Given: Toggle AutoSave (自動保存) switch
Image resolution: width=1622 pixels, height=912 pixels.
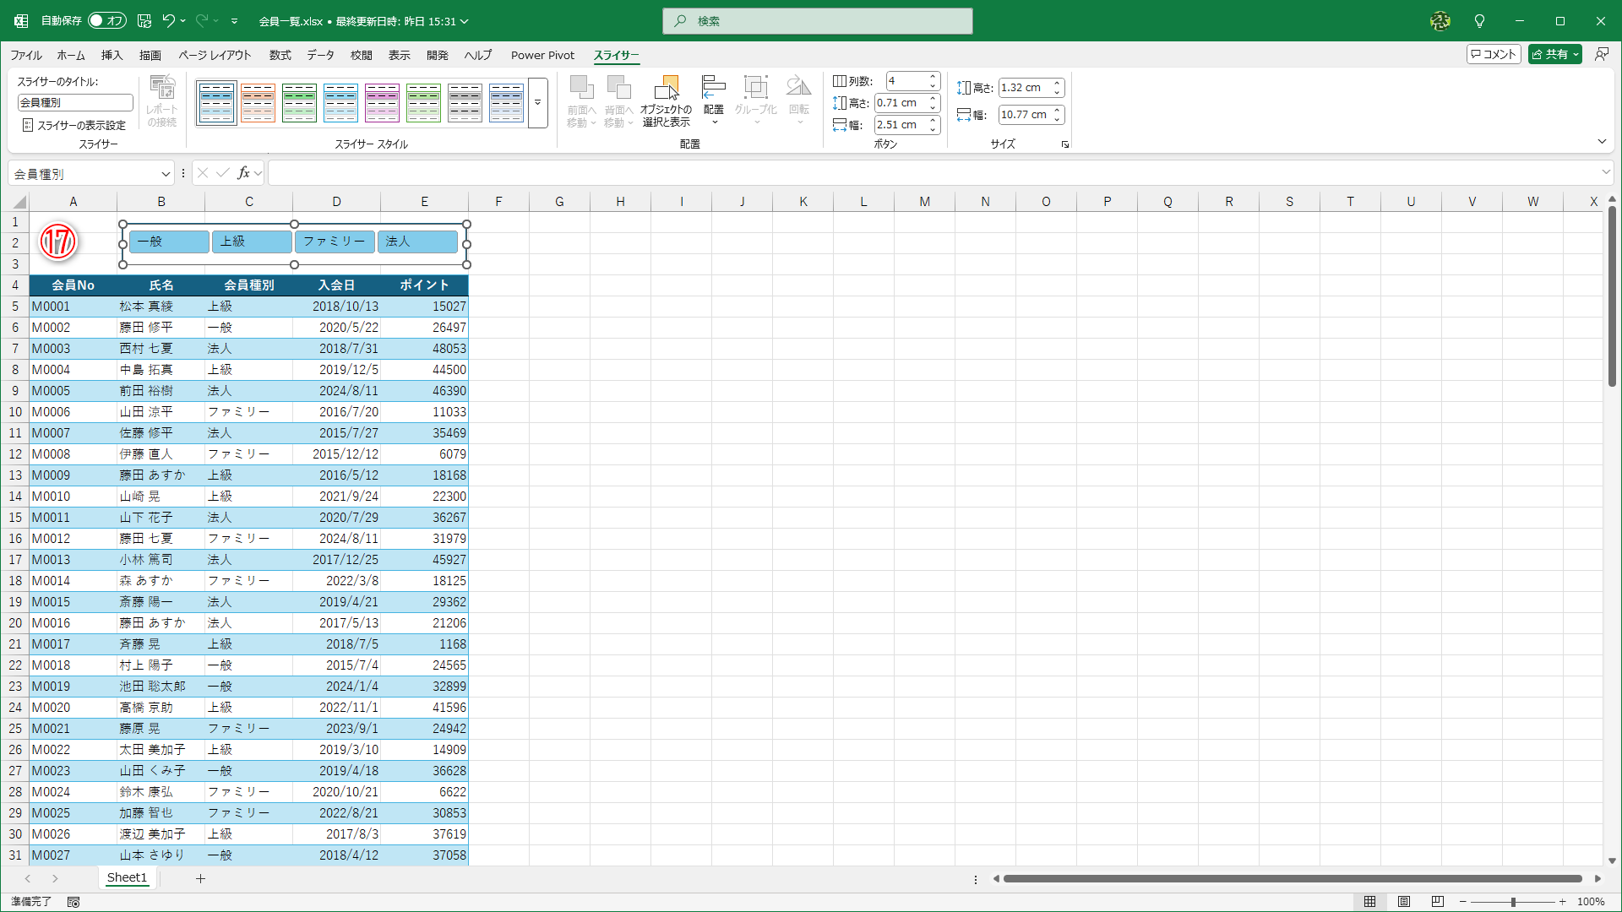Looking at the screenshot, I should coord(106,20).
